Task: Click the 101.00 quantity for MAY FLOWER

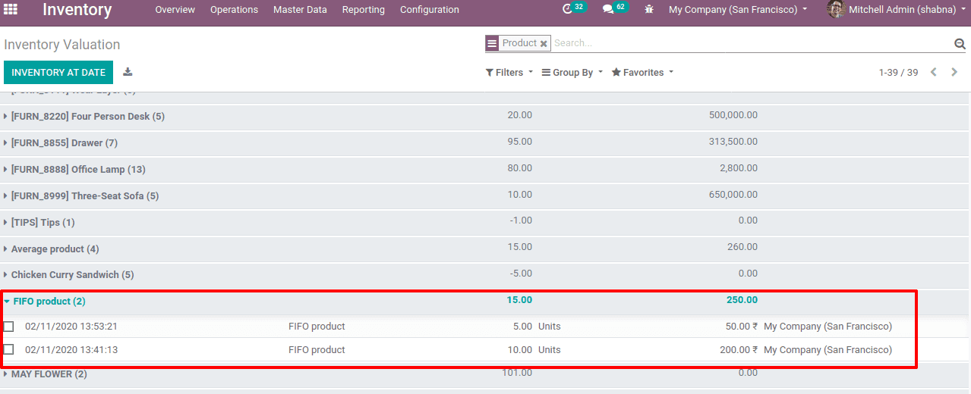Action: pyautogui.click(x=517, y=373)
